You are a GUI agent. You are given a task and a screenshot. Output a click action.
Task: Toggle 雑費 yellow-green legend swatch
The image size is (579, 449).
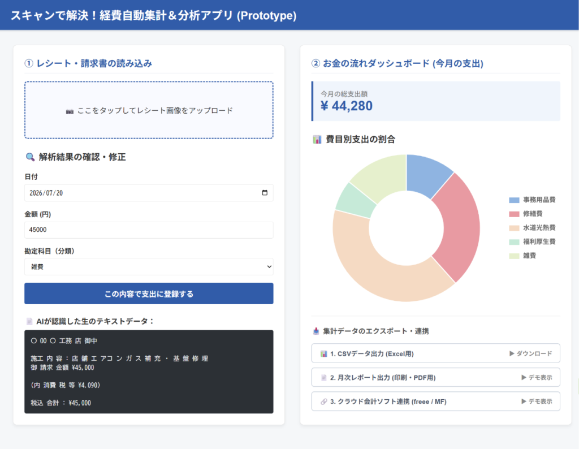click(x=514, y=256)
